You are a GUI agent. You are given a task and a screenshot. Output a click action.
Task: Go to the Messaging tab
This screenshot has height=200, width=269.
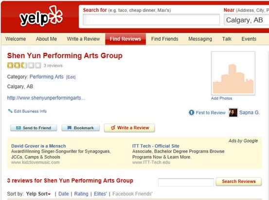[200, 39]
